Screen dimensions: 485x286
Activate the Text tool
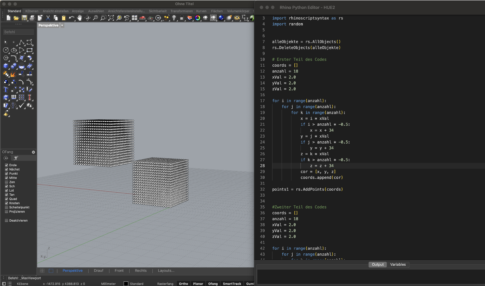[6, 90]
